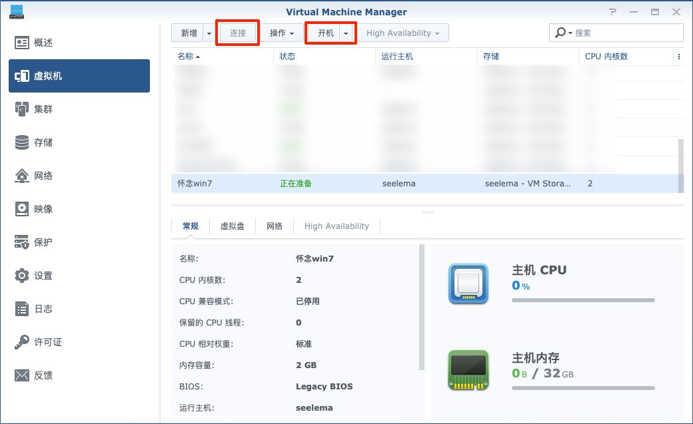The image size is (693, 424).
Task: Click the 连接 connect button
Action: coord(238,33)
